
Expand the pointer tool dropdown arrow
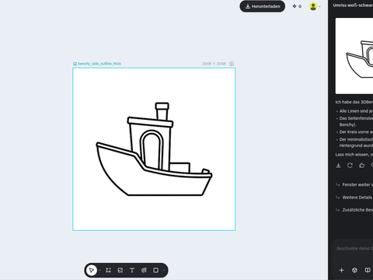pyautogui.click(x=99, y=271)
